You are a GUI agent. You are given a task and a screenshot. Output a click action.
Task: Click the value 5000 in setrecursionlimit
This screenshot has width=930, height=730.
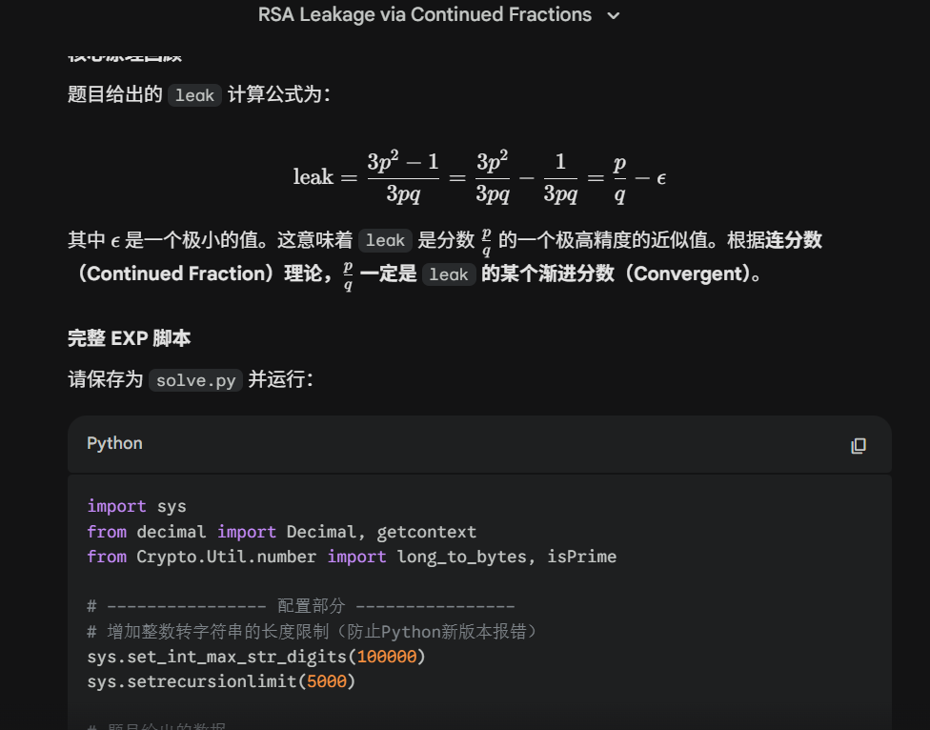tap(327, 681)
